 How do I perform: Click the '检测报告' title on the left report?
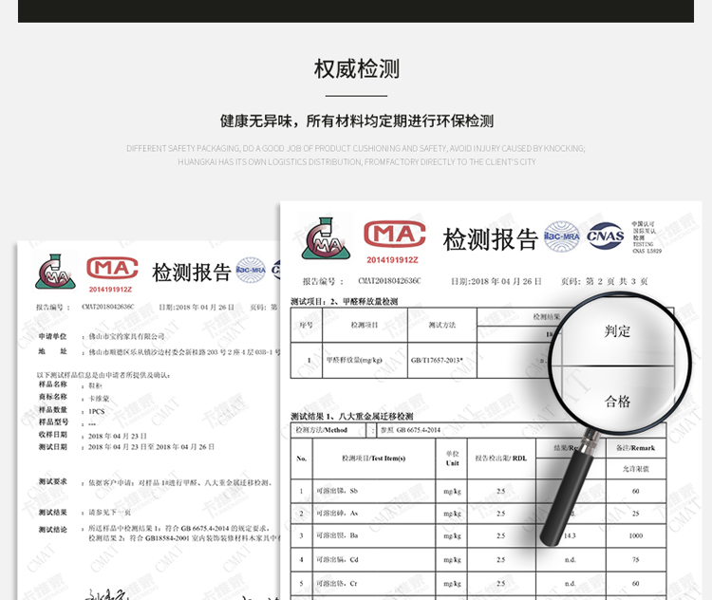click(x=192, y=272)
